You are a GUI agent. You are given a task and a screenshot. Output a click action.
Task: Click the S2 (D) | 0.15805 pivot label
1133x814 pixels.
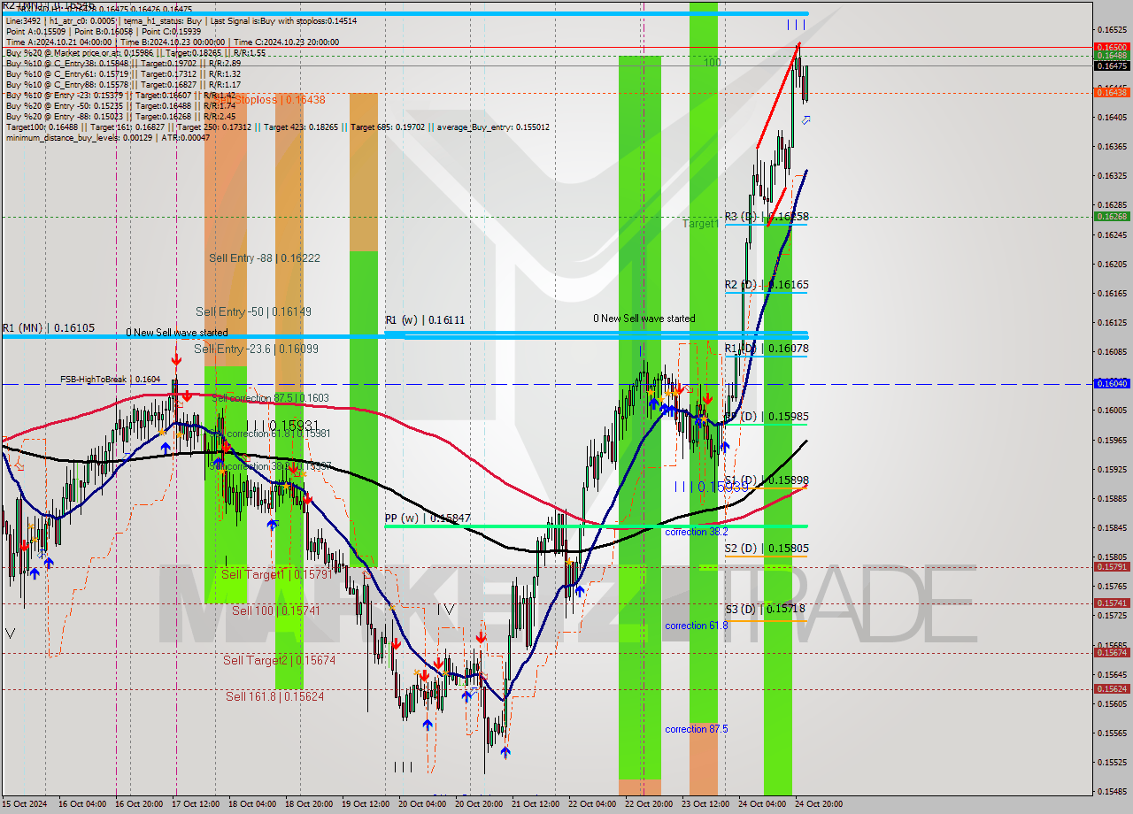(x=767, y=549)
